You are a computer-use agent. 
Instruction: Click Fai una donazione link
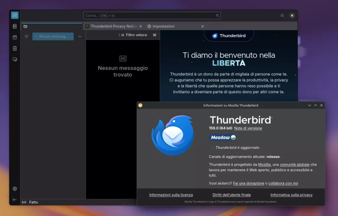click(249, 183)
